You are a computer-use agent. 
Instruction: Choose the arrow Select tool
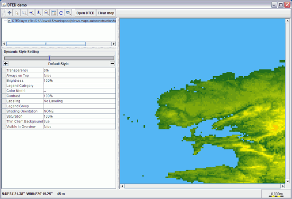tap(17, 13)
